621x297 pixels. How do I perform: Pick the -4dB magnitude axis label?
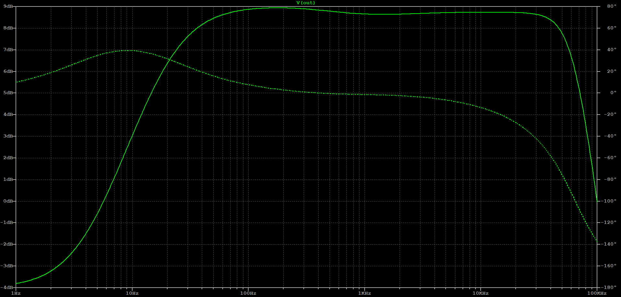click(x=7, y=287)
